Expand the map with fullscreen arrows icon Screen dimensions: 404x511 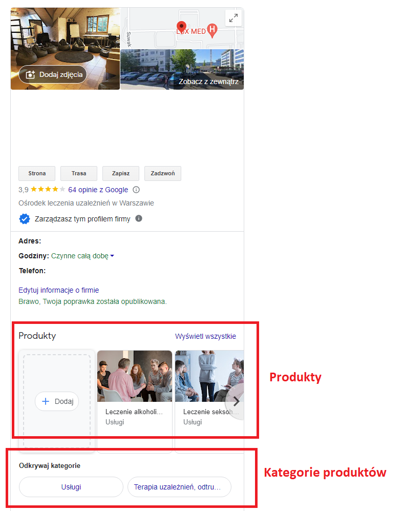(x=233, y=18)
